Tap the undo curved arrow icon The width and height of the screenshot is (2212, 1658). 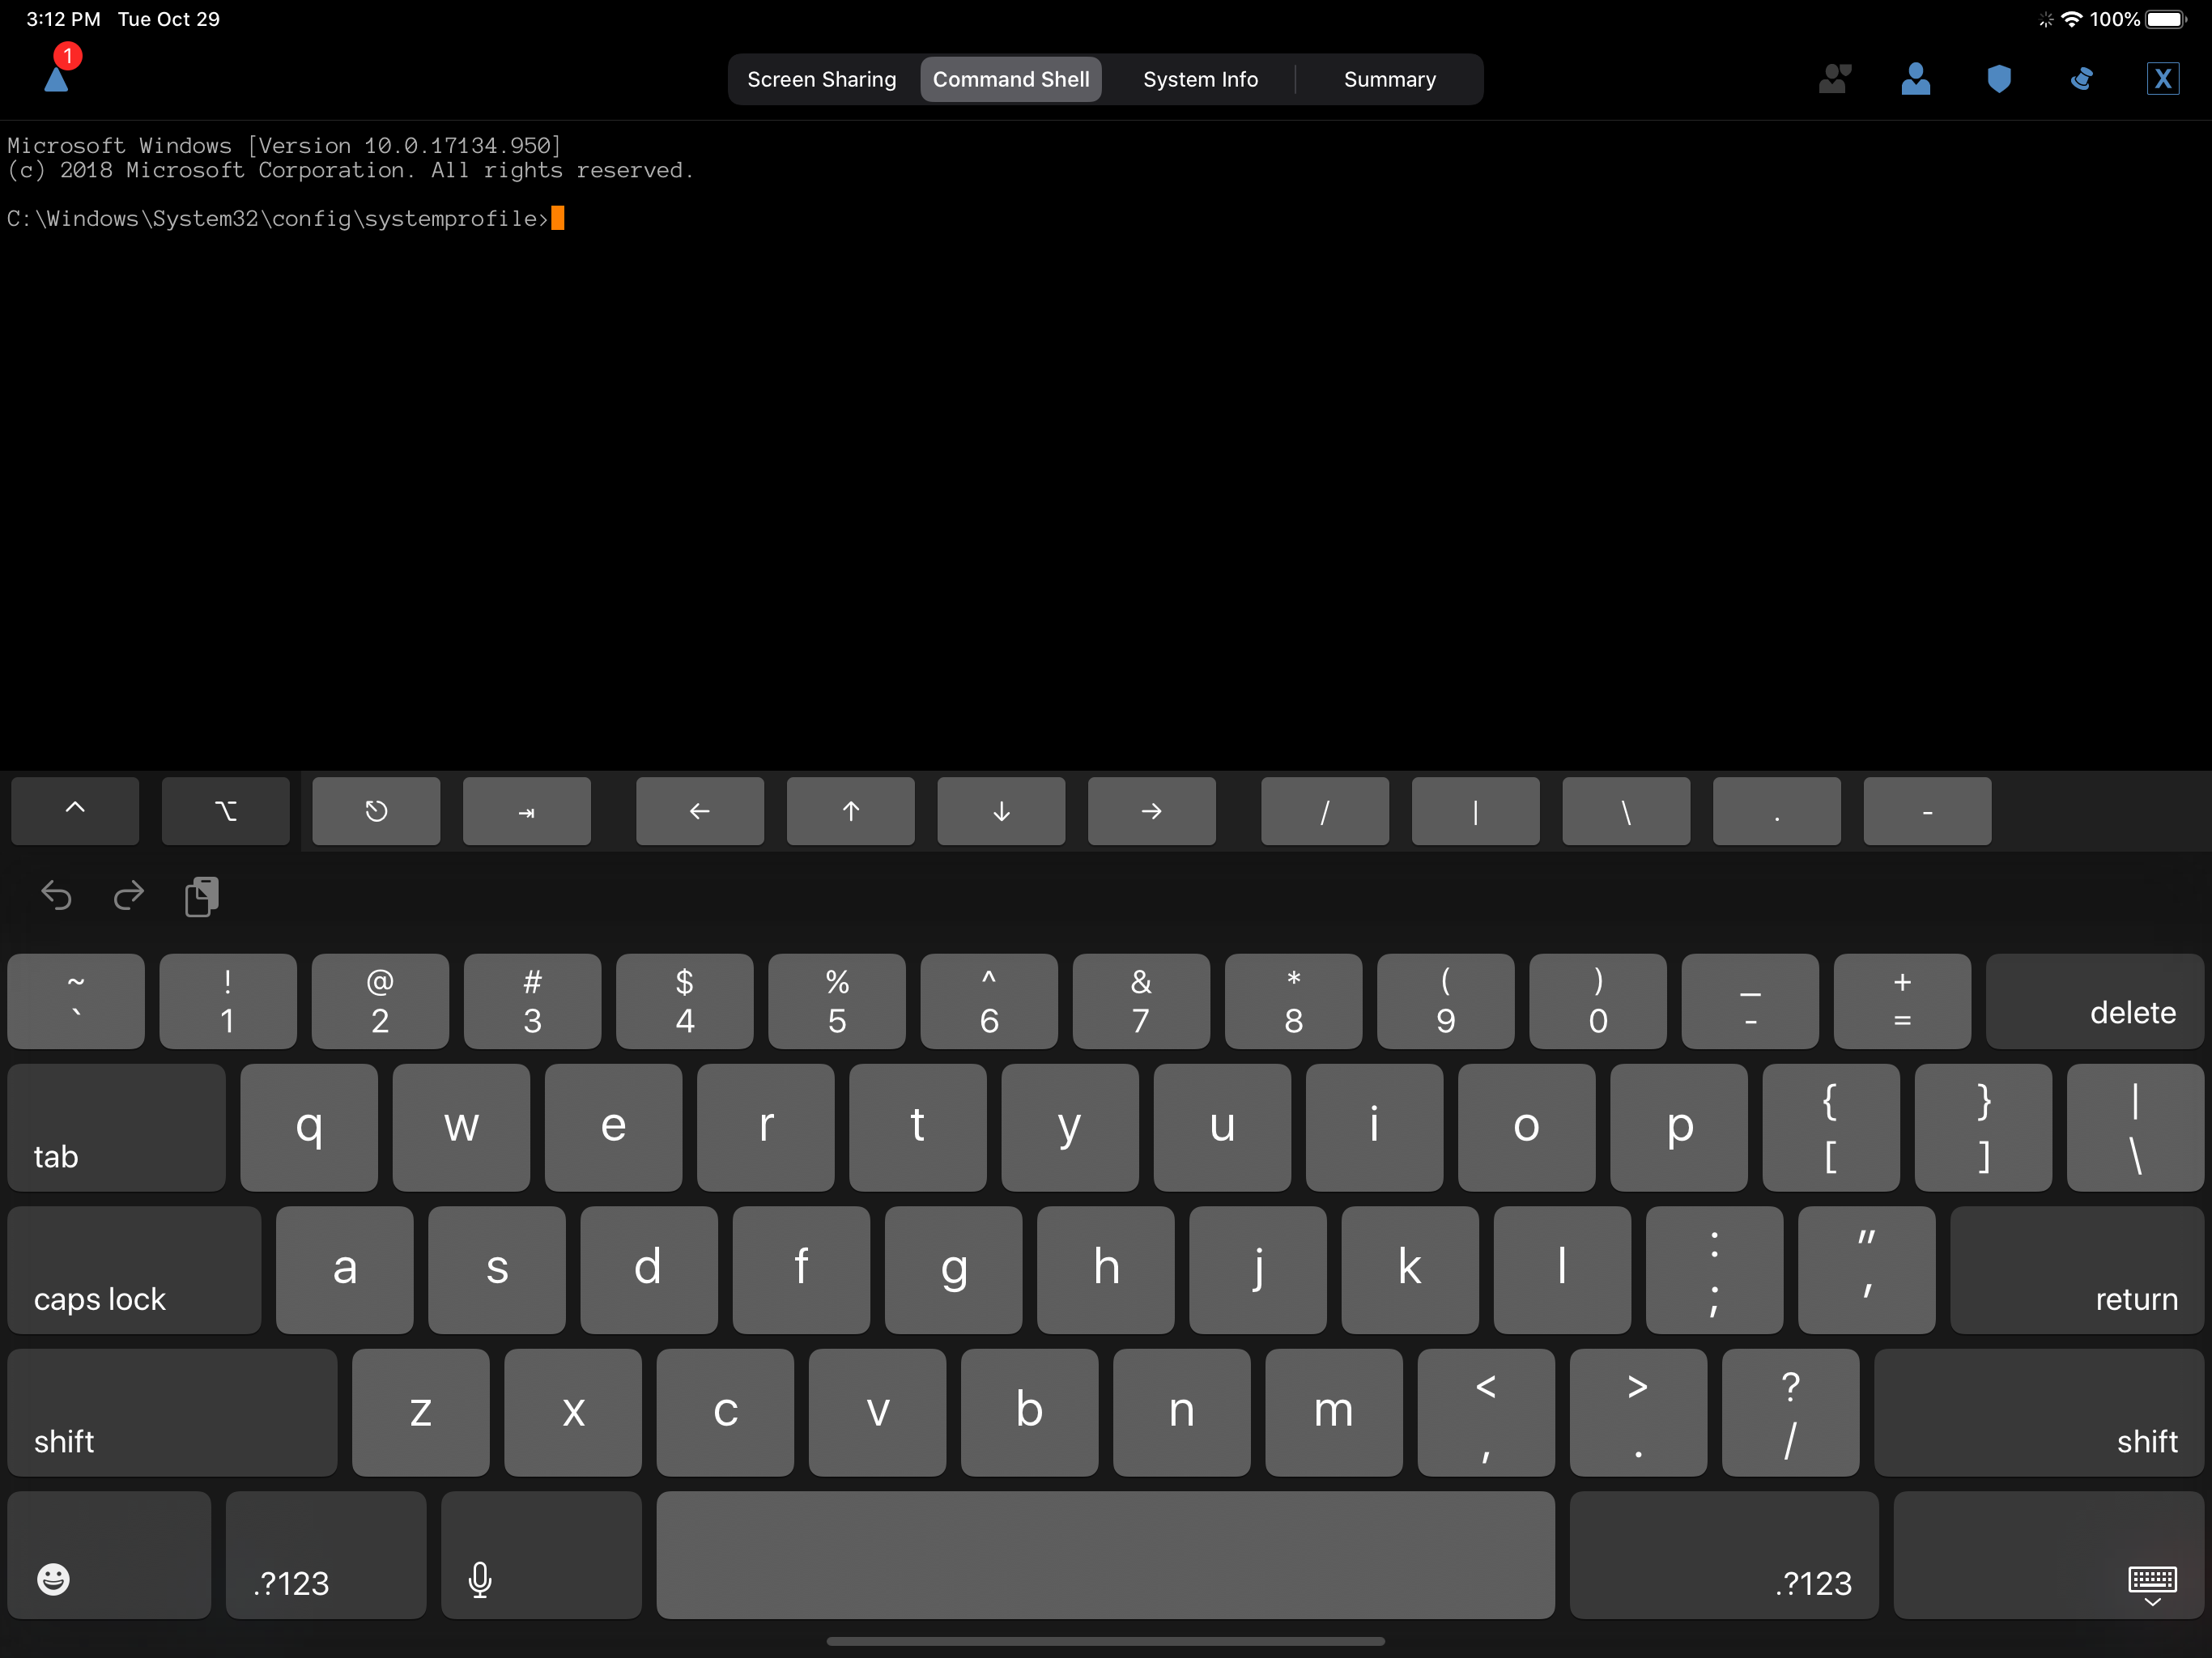tap(56, 896)
